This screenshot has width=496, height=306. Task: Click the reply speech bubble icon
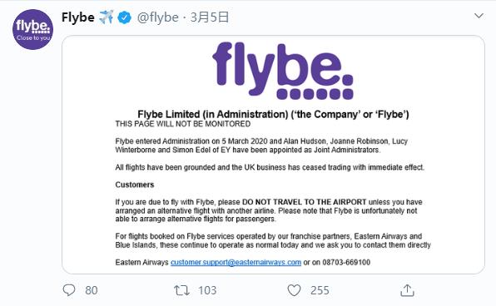coord(69,290)
